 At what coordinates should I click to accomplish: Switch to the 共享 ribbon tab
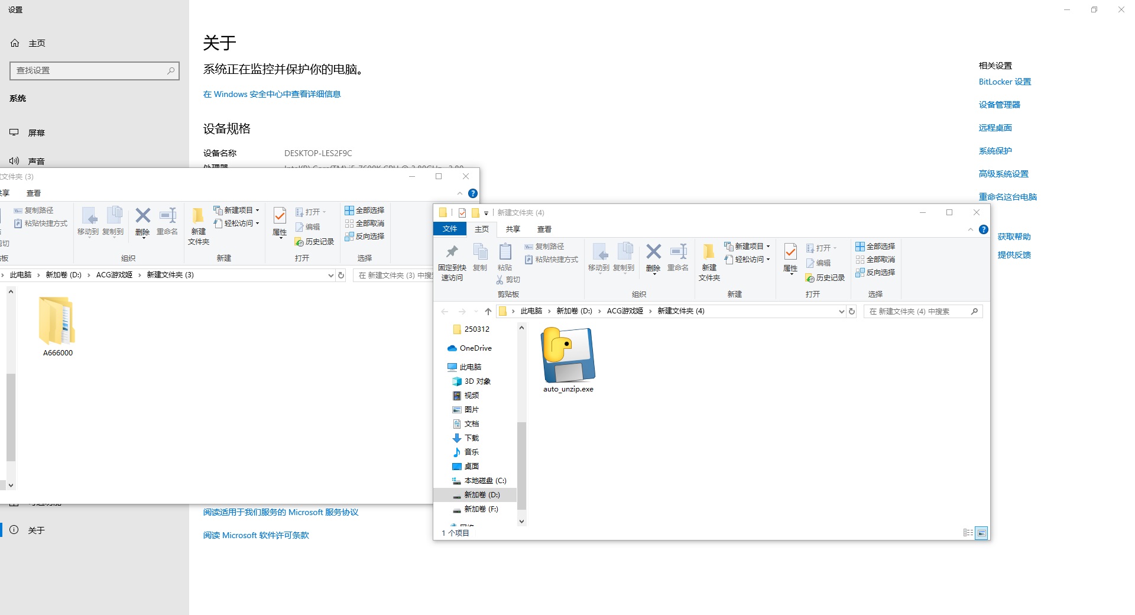click(x=513, y=229)
